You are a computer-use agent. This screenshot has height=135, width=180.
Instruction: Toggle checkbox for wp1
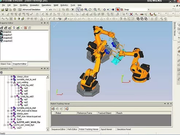pyautogui.click(x=19, y=100)
